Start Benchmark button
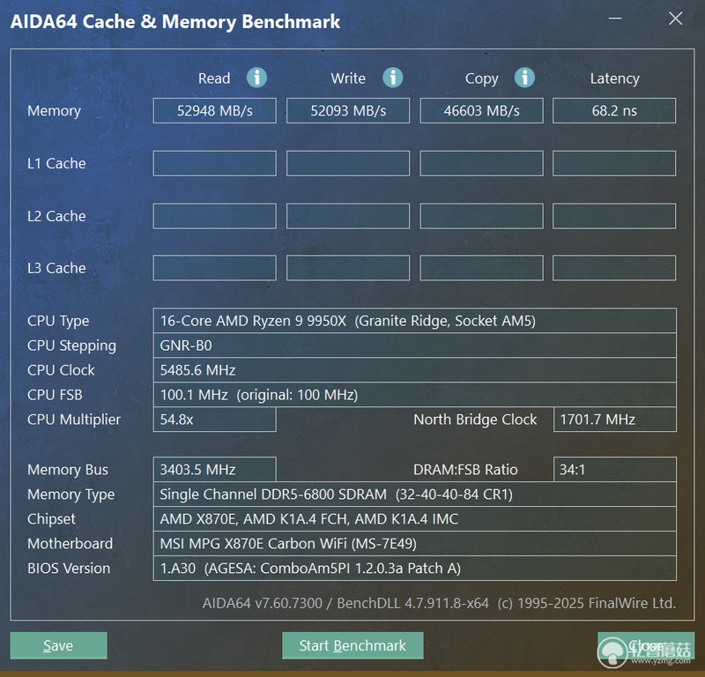The image size is (705, 677). click(352, 645)
